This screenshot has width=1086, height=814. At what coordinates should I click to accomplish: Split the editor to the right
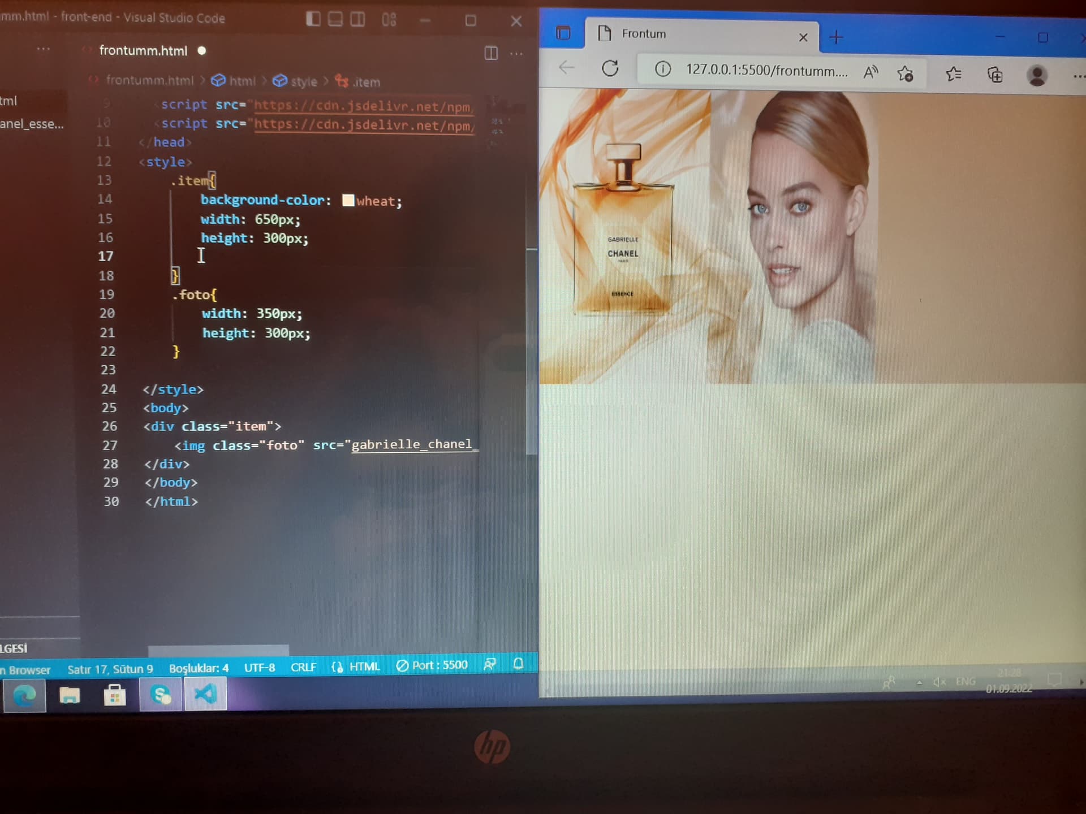(491, 53)
